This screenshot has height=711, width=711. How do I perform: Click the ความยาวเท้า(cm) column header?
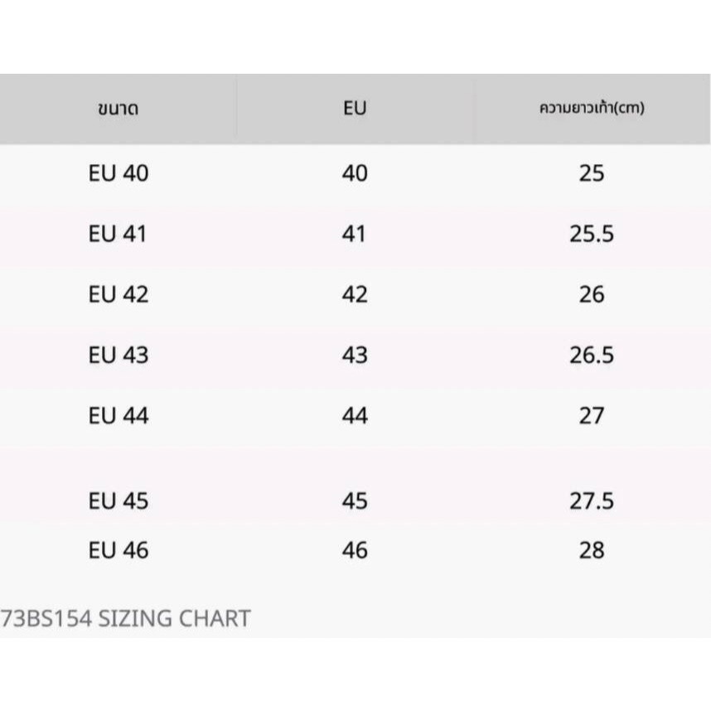pyautogui.click(x=592, y=108)
